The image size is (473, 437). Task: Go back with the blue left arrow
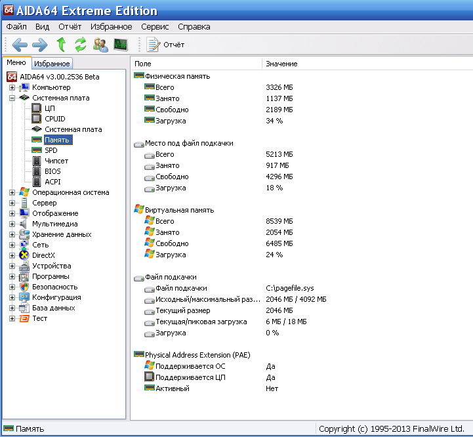point(20,45)
